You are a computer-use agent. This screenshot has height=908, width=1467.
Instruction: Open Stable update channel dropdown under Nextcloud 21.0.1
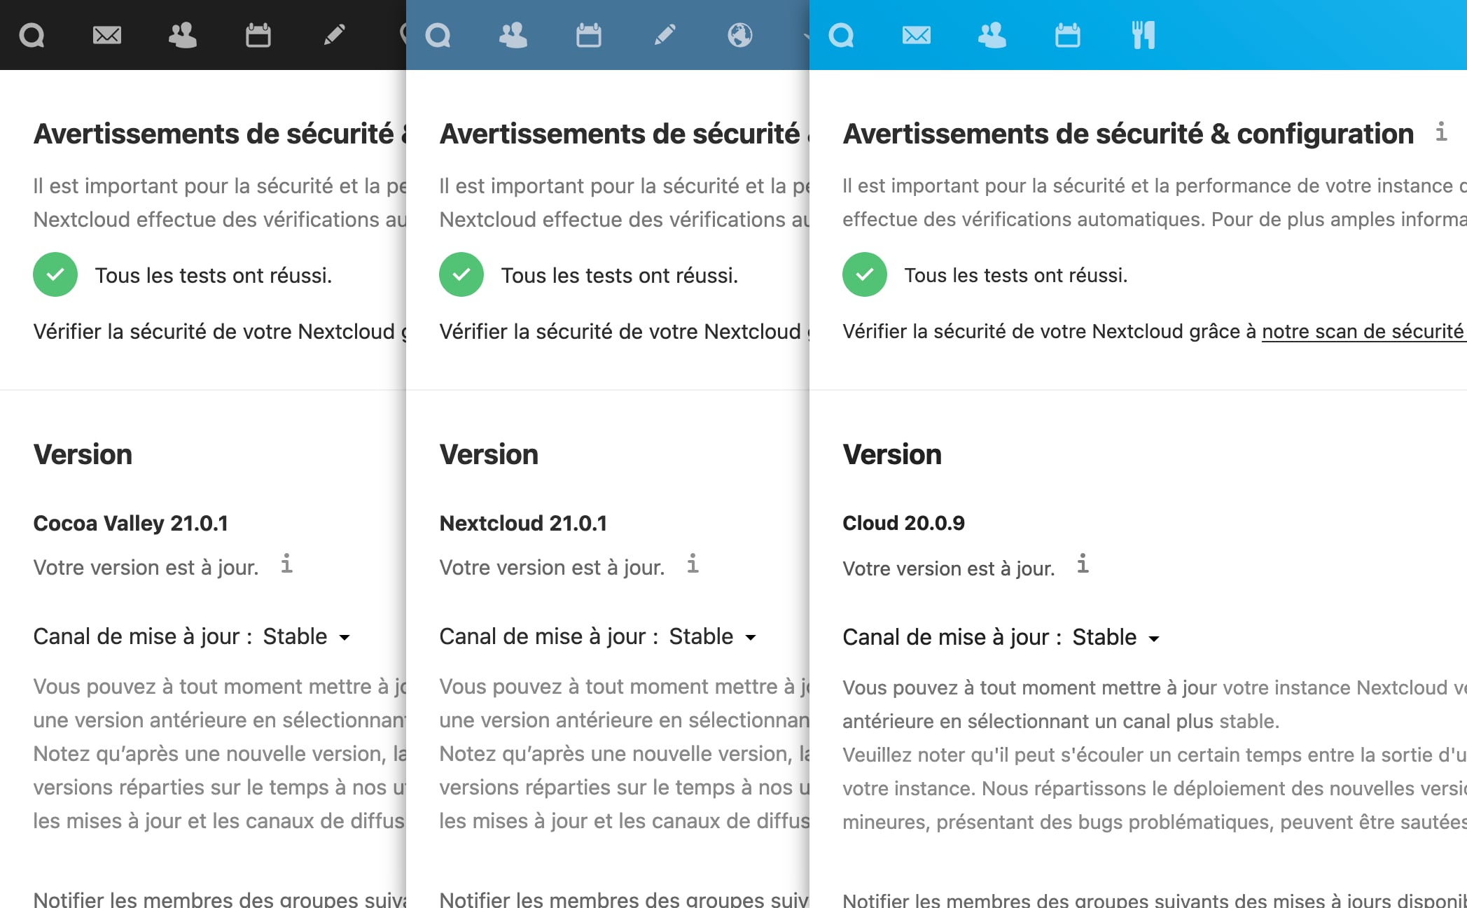pyautogui.click(x=712, y=636)
